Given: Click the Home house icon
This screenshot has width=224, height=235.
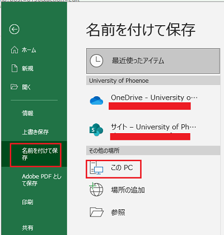Looking at the screenshot, I should tap(15, 50).
